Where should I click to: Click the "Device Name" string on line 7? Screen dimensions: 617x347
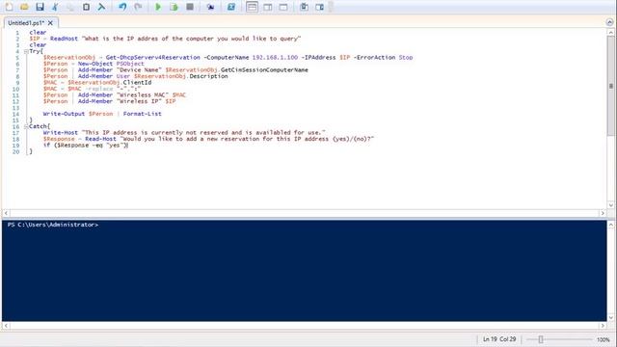(x=139, y=70)
